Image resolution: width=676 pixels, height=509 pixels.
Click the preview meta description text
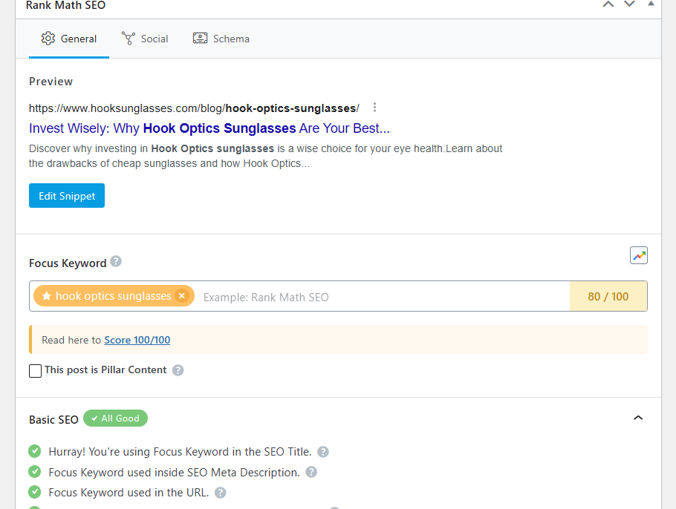tap(266, 156)
